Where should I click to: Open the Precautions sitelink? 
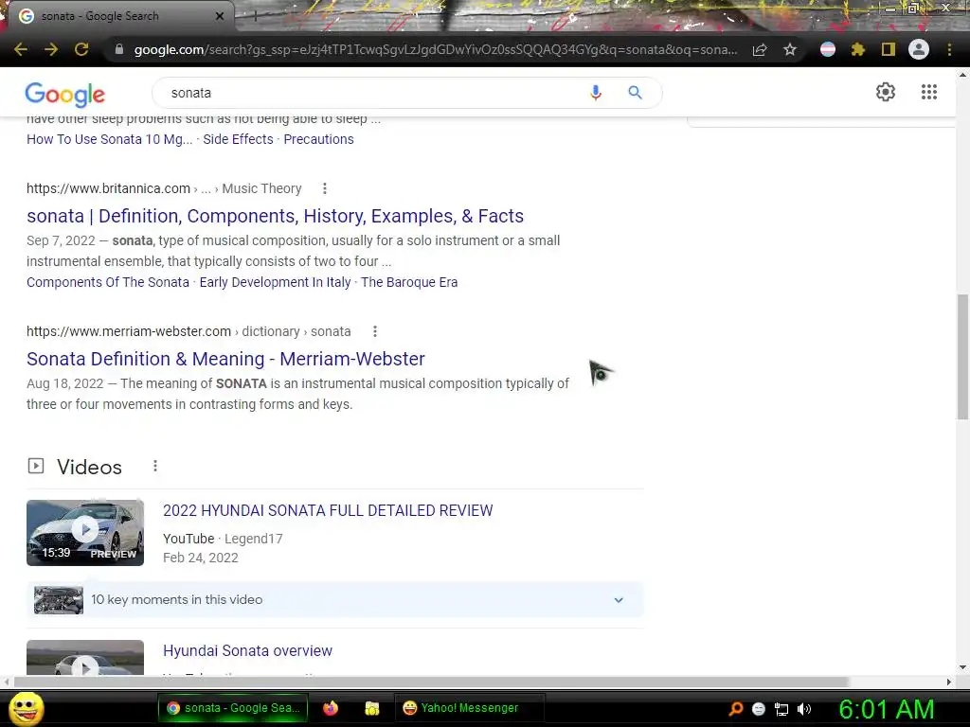click(x=318, y=139)
